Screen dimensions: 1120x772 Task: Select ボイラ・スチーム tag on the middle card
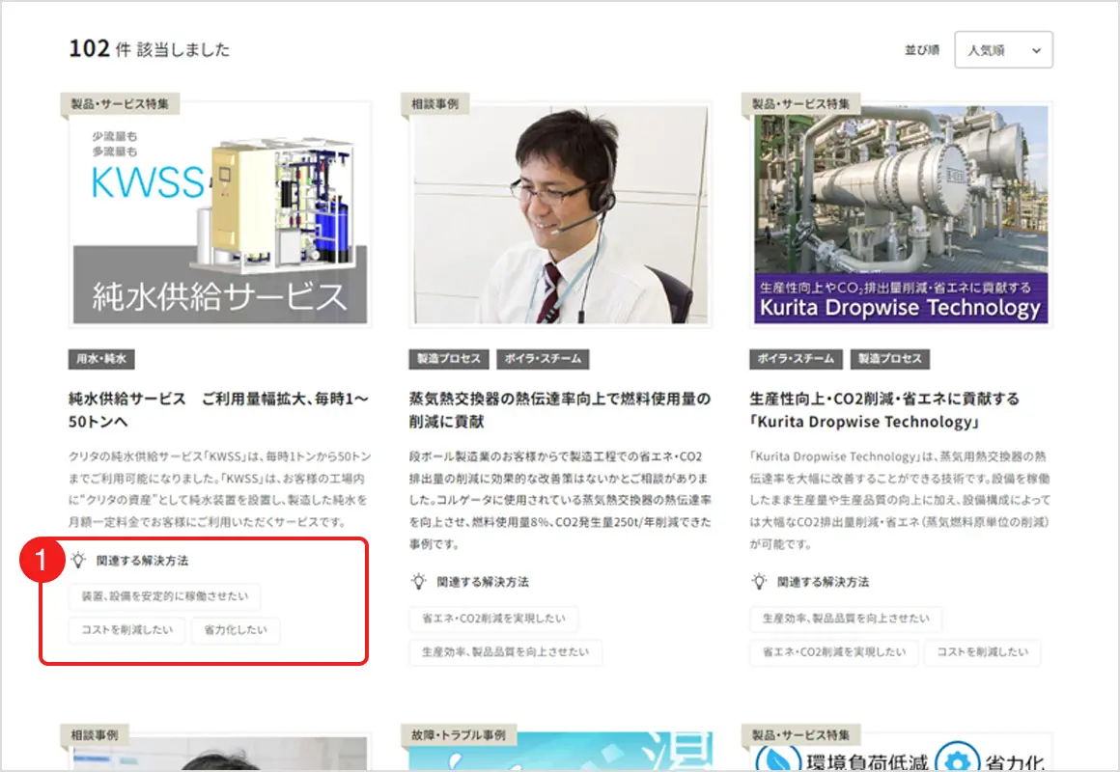543,359
